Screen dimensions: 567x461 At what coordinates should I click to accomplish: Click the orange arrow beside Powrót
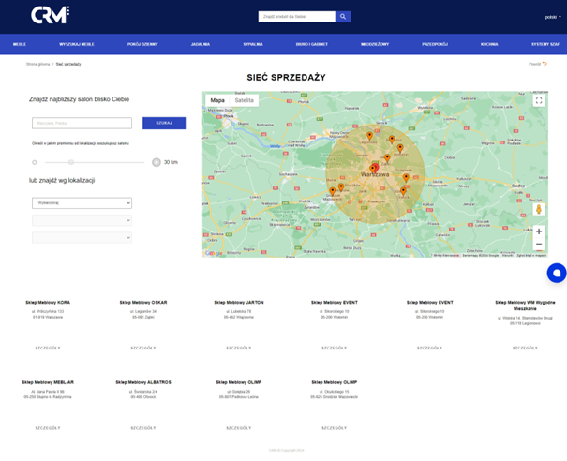coord(545,64)
